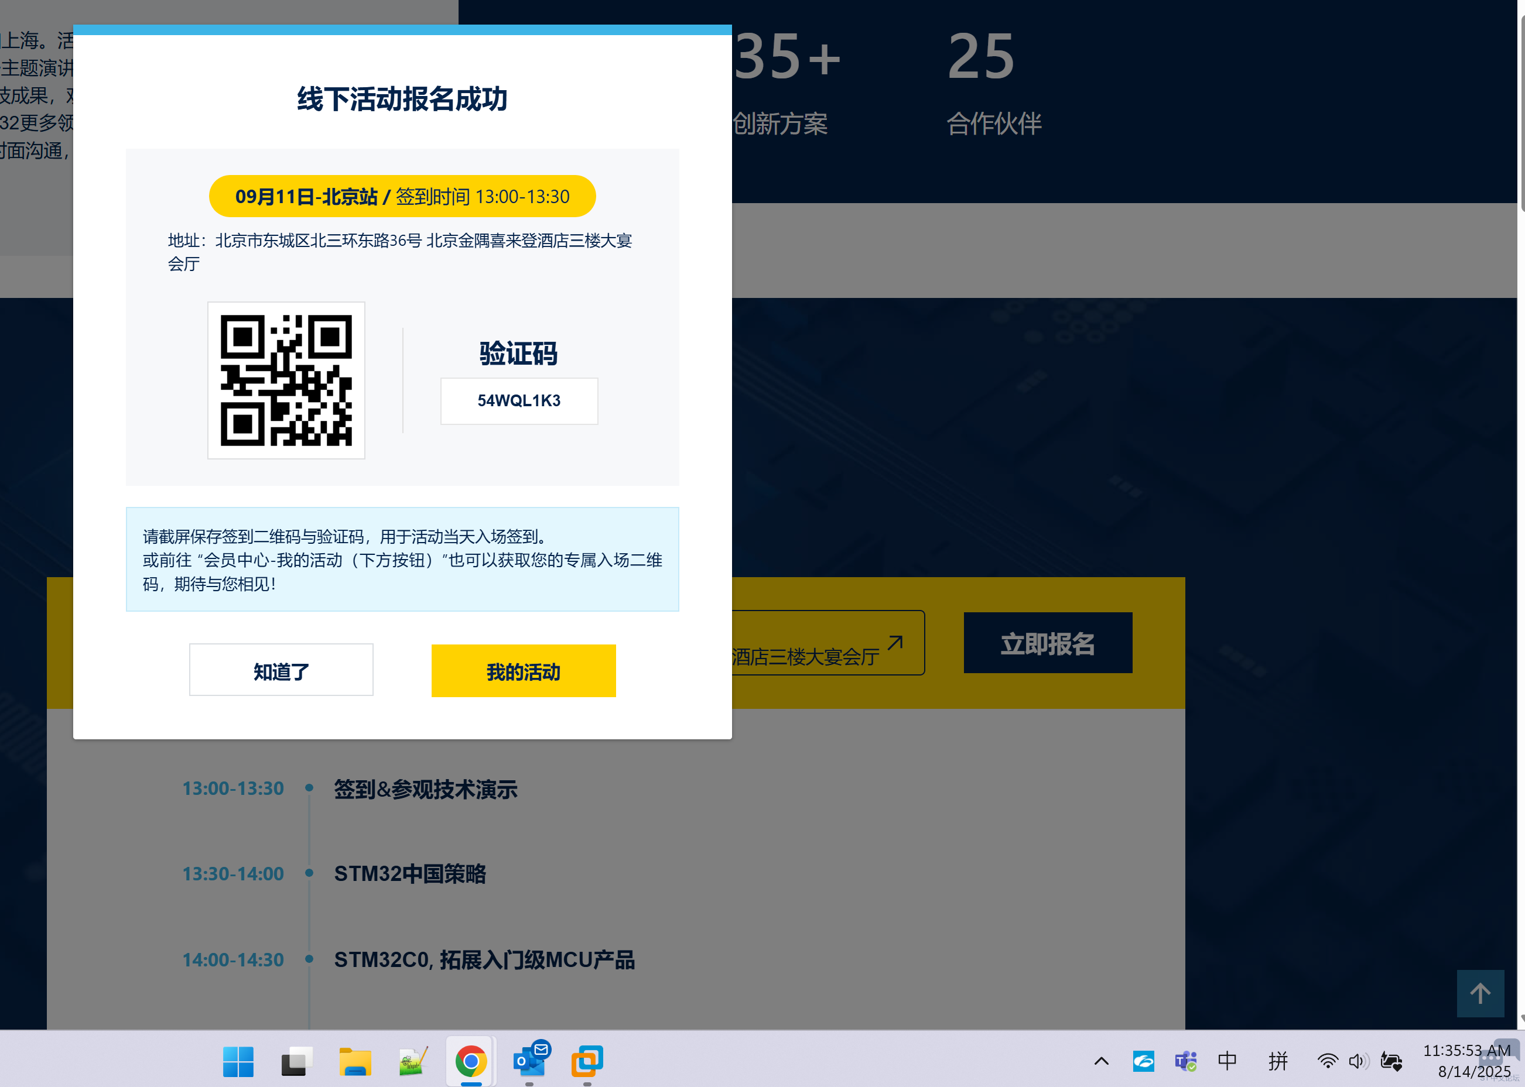Open the volume control in the tray
The height and width of the screenshot is (1087, 1525).
pos(1359,1061)
